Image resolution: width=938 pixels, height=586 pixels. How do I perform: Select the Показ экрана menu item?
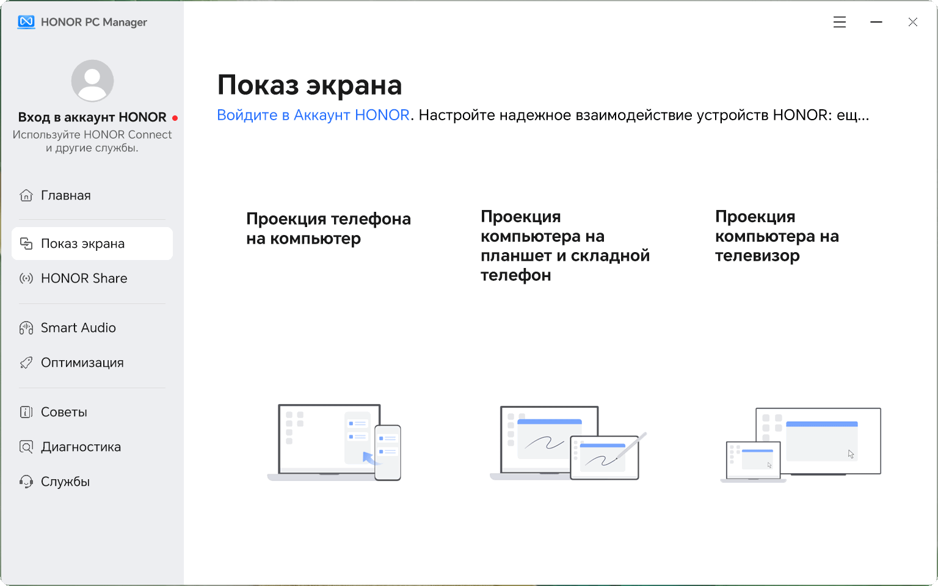pos(92,244)
